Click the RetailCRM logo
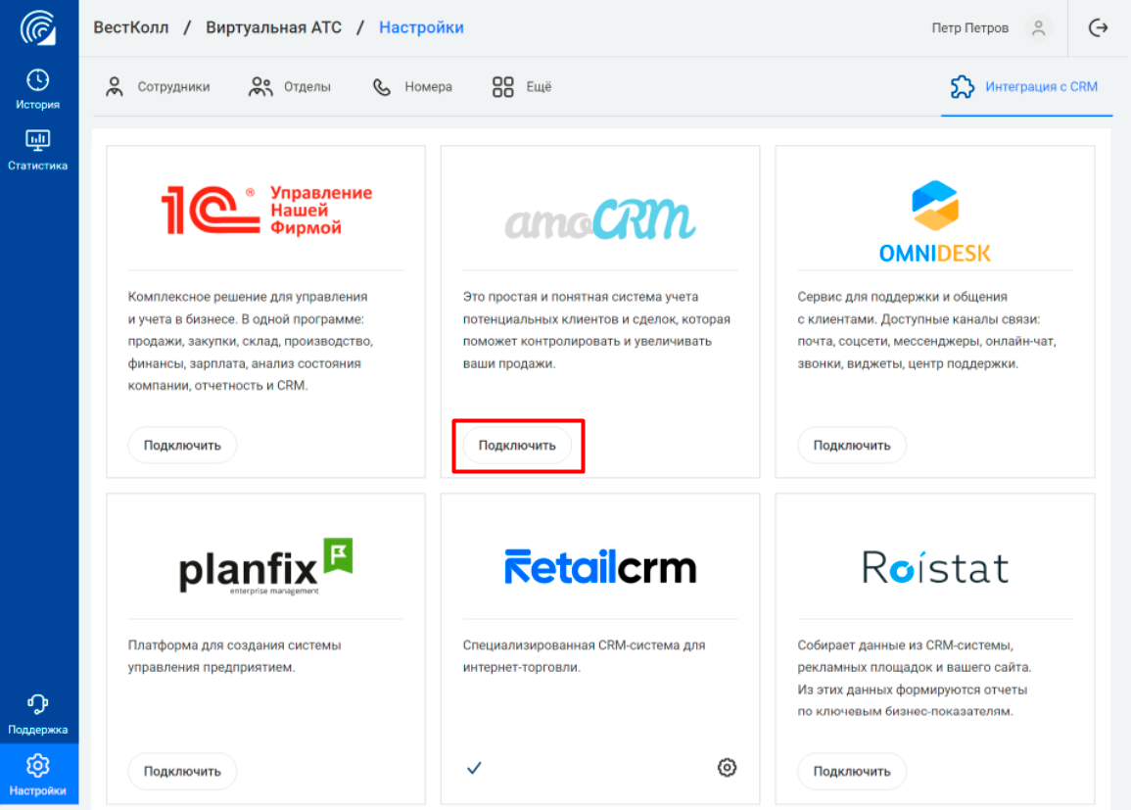The width and height of the screenshot is (1131, 810). coord(600,567)
